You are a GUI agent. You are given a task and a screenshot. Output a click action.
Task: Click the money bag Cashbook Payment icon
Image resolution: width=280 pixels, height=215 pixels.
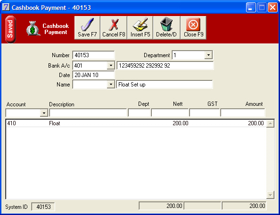coord(33,28)
